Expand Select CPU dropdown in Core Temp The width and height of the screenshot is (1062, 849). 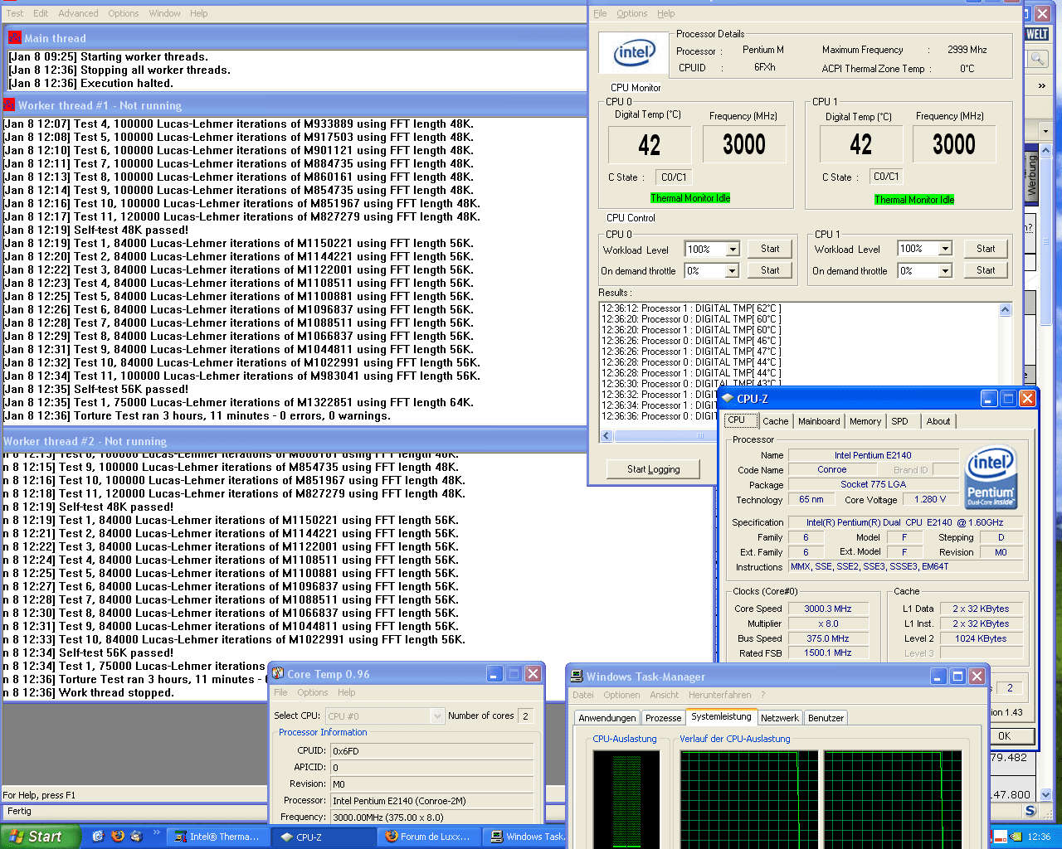(437, 716)
